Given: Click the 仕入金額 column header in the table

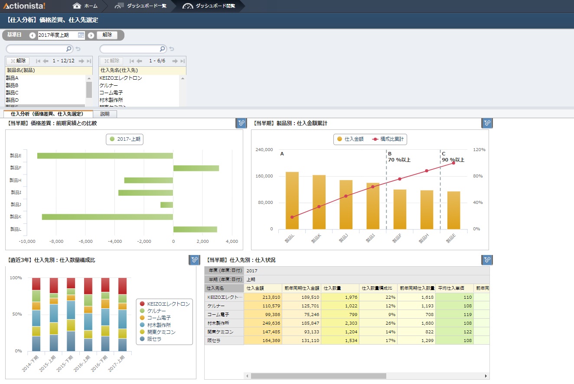Looking at the screenshot, I should click(x=263, y=288).
